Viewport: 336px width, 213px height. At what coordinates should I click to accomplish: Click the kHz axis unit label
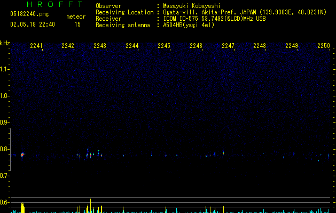pos(5,43)
